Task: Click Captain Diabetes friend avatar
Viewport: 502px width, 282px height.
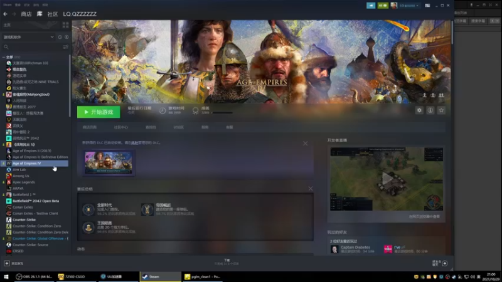Action: pos(334,249)
